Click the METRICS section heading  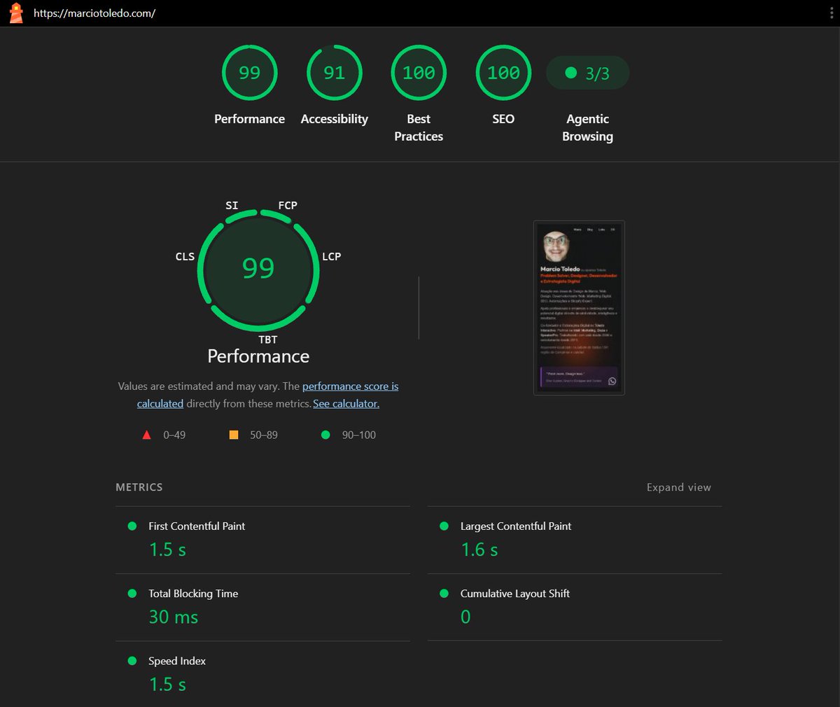click(139, 487)
